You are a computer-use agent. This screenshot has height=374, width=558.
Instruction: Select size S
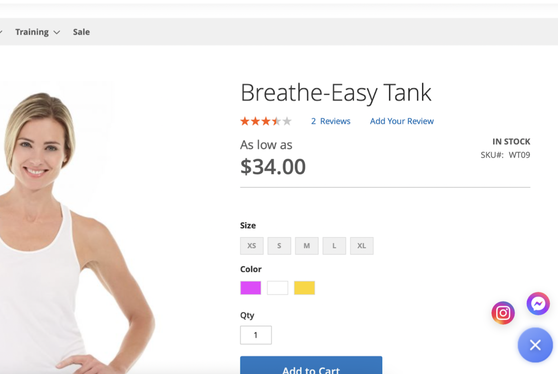click(279, 246)
